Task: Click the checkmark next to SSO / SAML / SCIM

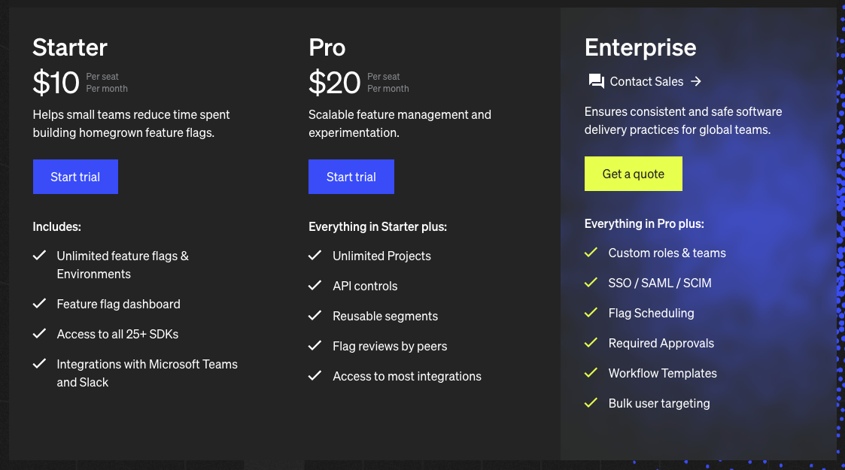Action: (591, 283)
